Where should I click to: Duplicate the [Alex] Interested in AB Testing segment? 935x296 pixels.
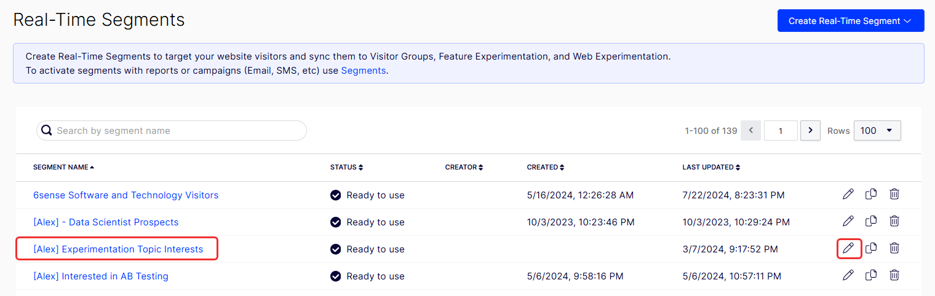(871, 275)
